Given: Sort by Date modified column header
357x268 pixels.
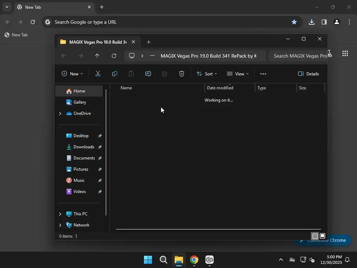Looking at the screenshot, I should 230,88.
